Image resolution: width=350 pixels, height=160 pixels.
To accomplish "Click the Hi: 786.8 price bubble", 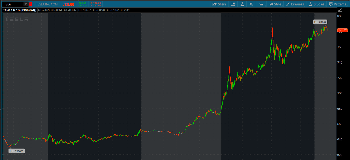I will click(x=321, y=22).
